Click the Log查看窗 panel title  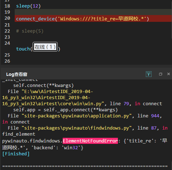[17, 74]
